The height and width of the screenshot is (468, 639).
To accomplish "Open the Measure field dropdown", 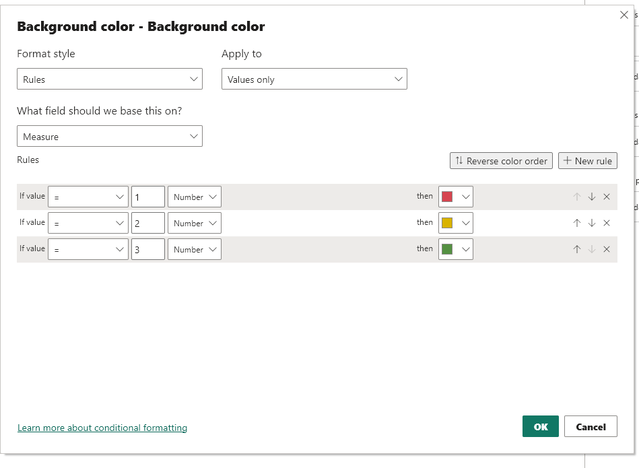I will pyautogui.click(x=109, y=137).
